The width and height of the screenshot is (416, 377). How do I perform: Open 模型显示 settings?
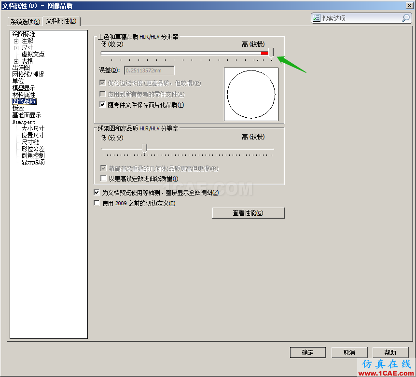(24, 88)
